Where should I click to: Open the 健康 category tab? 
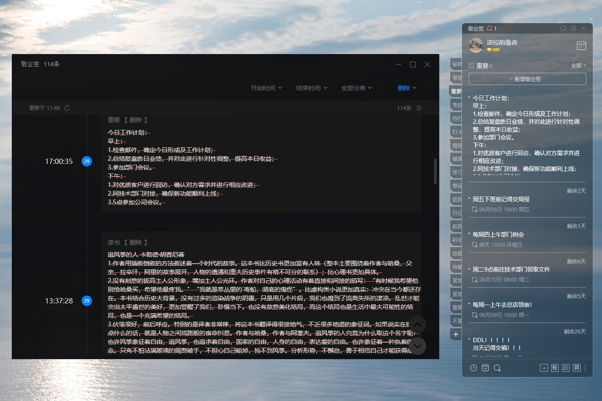click(x=456, y=159)
